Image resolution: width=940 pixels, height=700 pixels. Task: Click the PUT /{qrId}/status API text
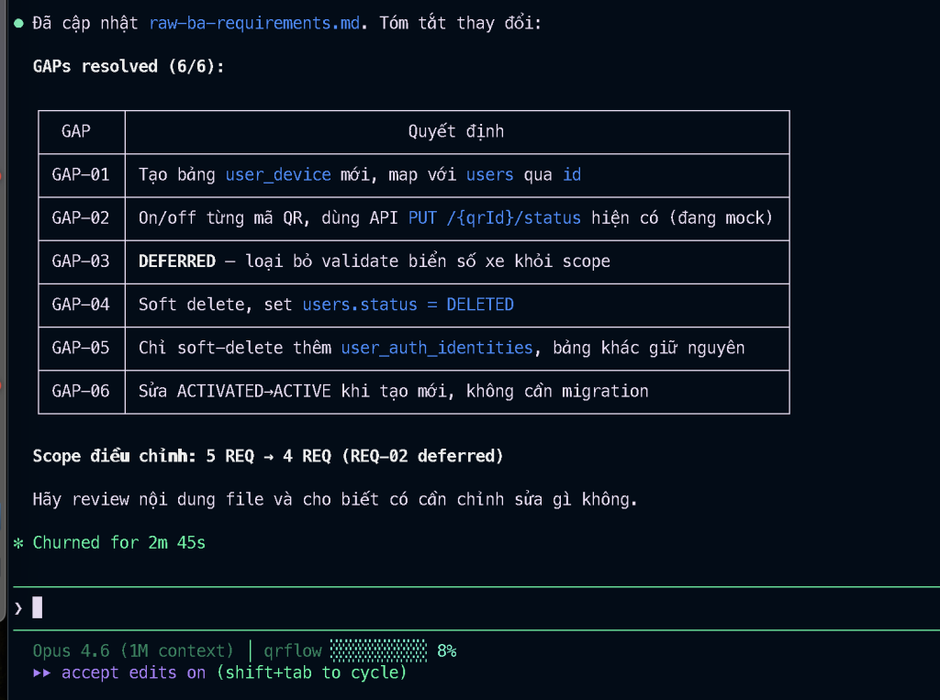pyautogui.click(x=495, y=218)
